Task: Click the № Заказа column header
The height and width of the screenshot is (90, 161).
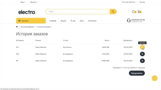Action: [x=20, y=40]
